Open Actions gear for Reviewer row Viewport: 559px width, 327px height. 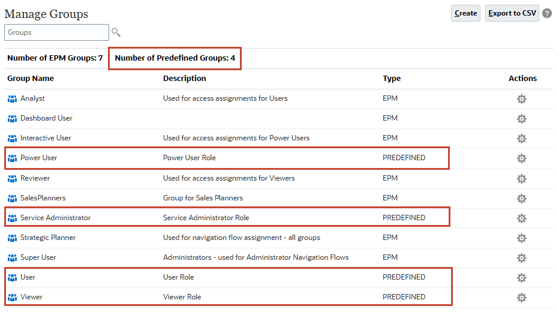[521, 179]
